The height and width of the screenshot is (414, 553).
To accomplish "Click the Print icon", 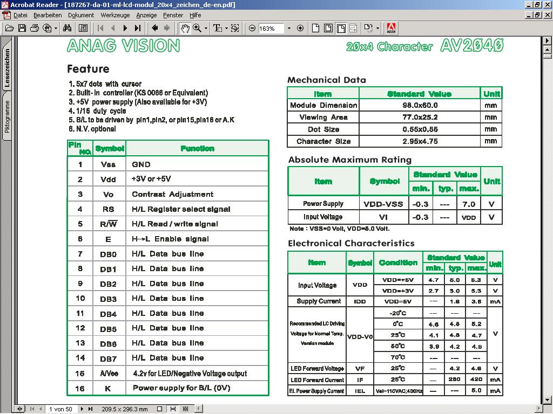I will click(x=35, y=28).
